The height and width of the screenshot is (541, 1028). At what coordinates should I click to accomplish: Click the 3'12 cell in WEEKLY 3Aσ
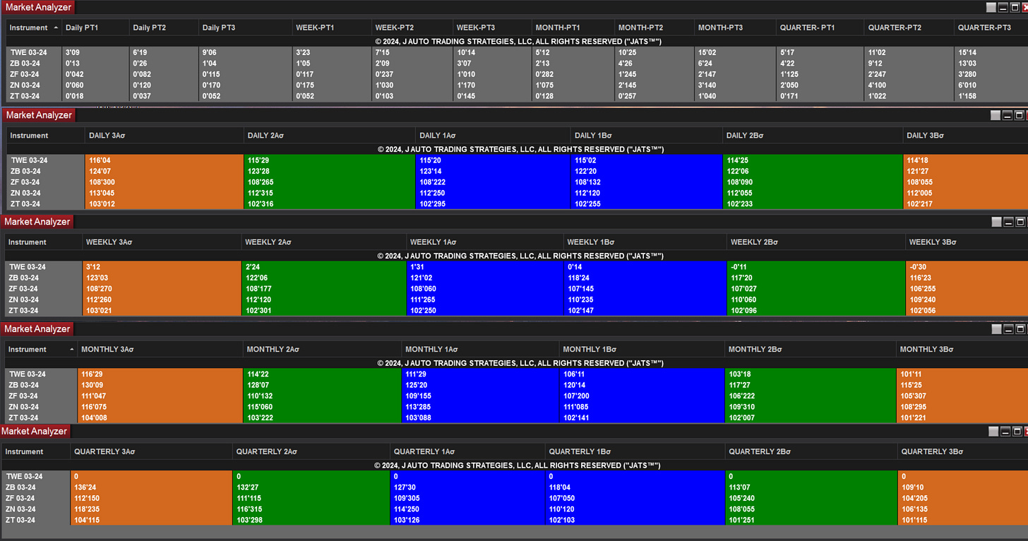pyautogui.click(x=162, y=267)
